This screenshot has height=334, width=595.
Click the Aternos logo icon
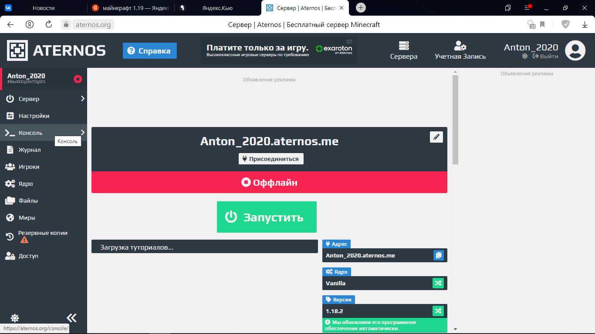17,50
